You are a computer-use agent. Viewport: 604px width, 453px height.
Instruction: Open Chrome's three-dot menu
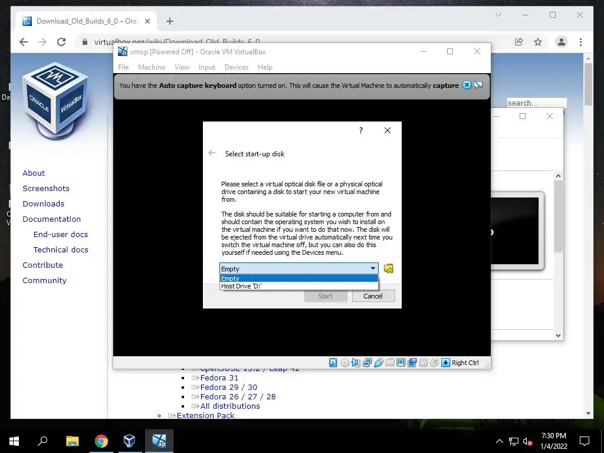click(x=580, y=42)
